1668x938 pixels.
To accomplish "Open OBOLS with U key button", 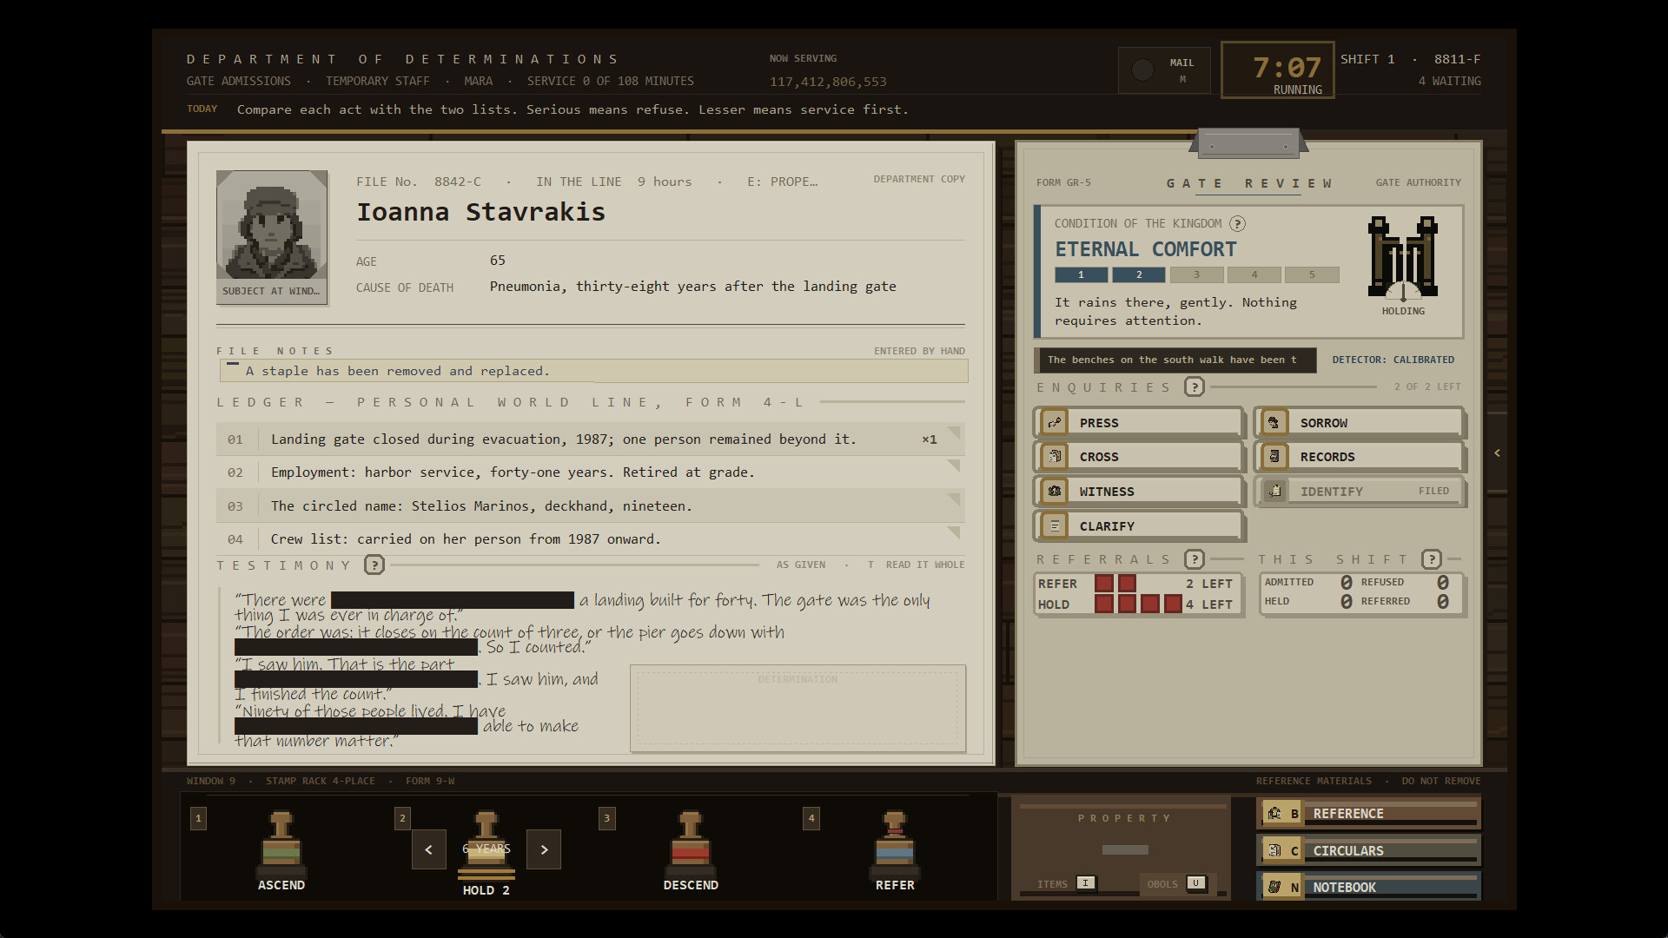I will tap(1196, 883).
